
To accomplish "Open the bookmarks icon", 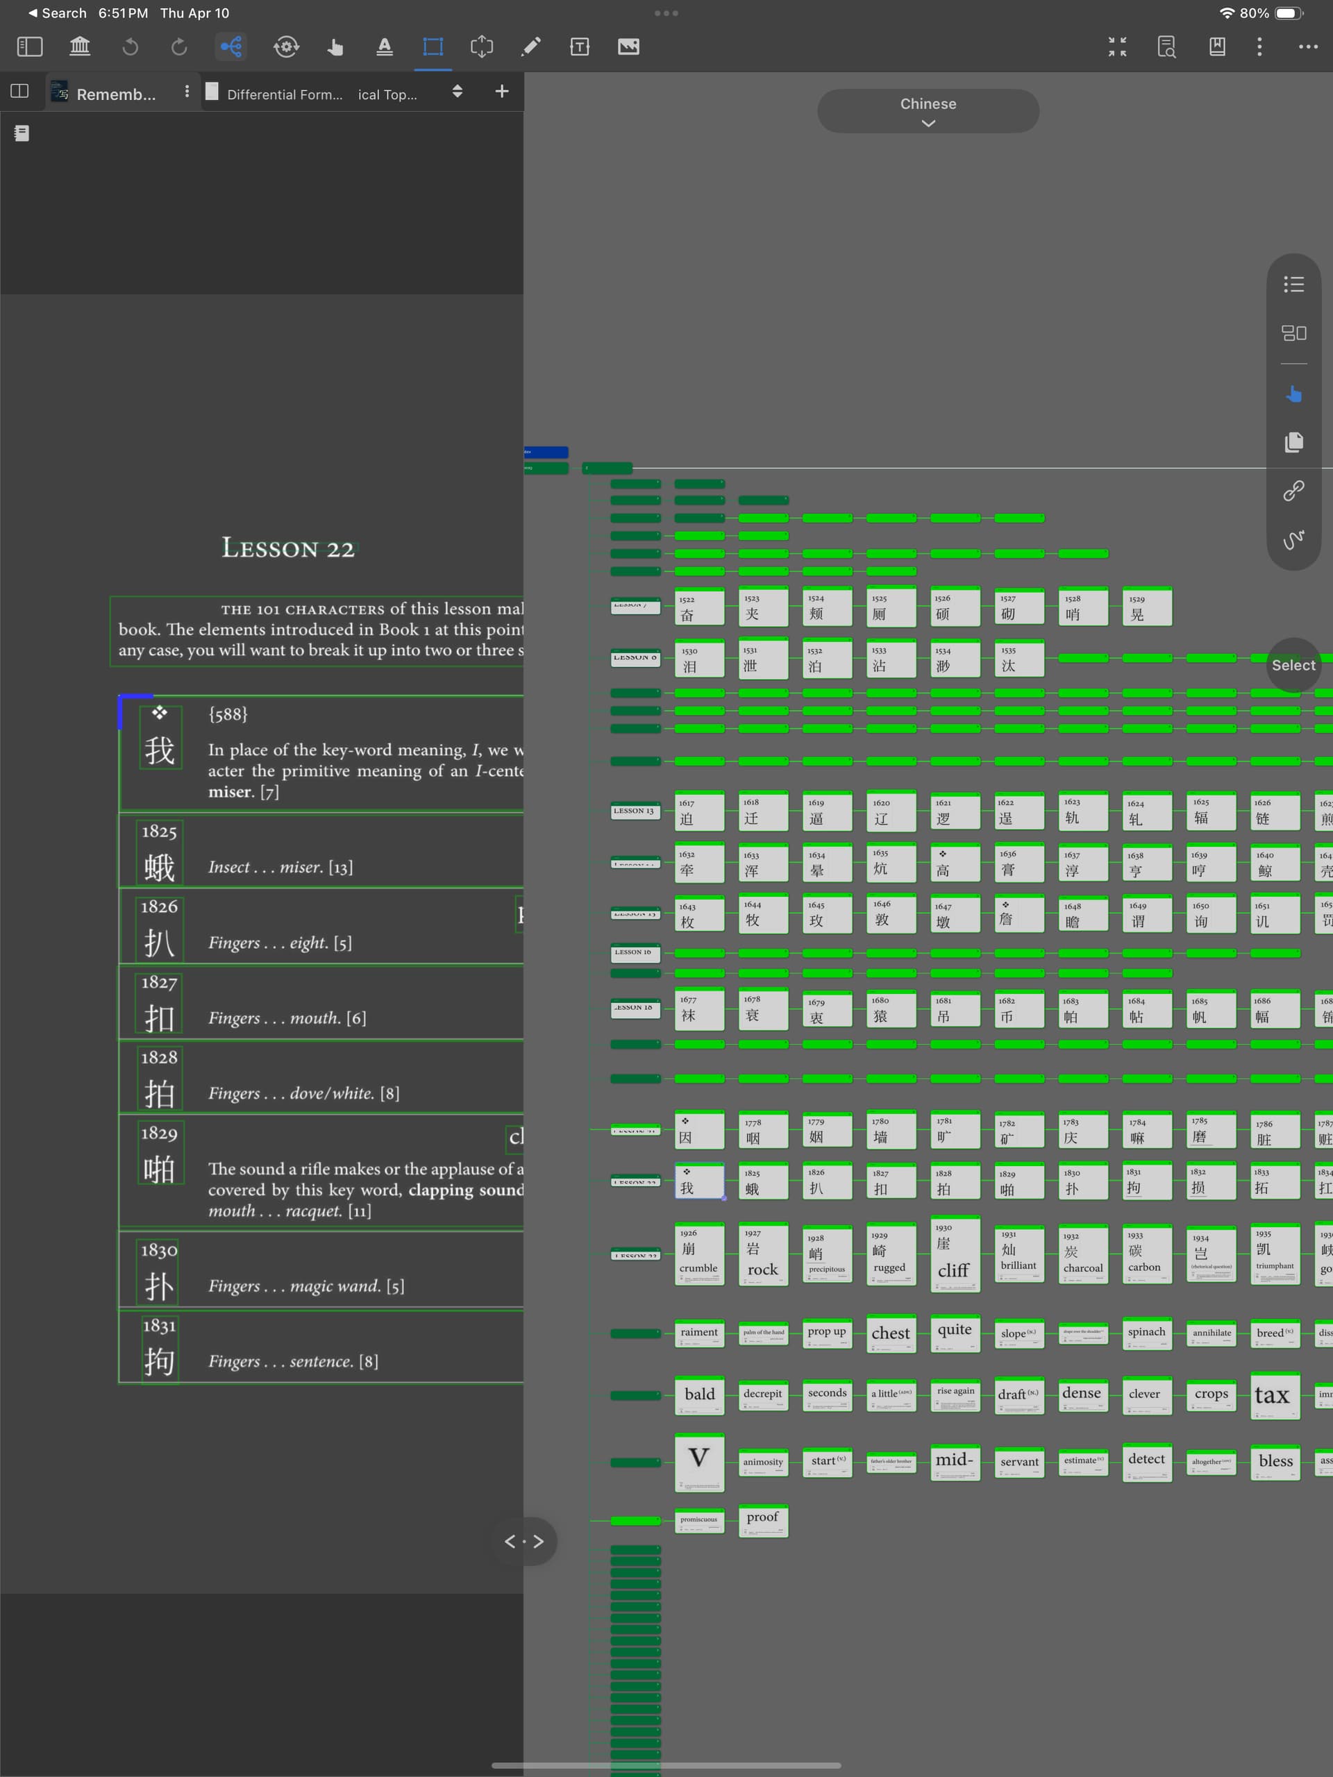I will [1217, 47].
